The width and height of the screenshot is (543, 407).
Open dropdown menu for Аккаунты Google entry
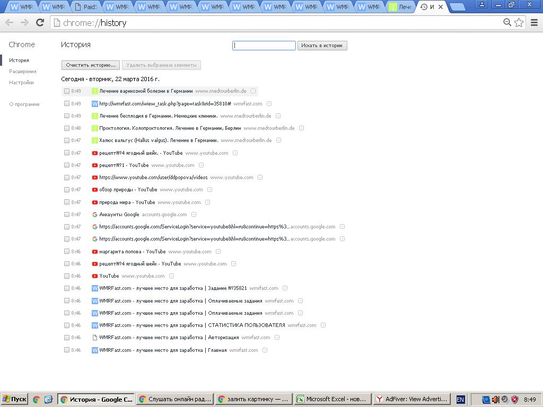[x=194, y=214]
